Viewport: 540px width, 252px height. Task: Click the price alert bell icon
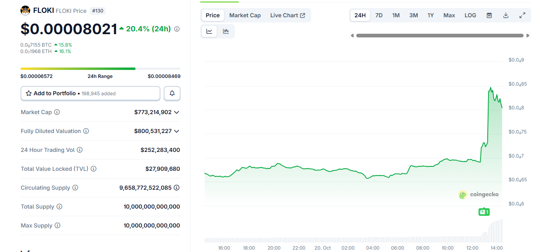(172, 93)
